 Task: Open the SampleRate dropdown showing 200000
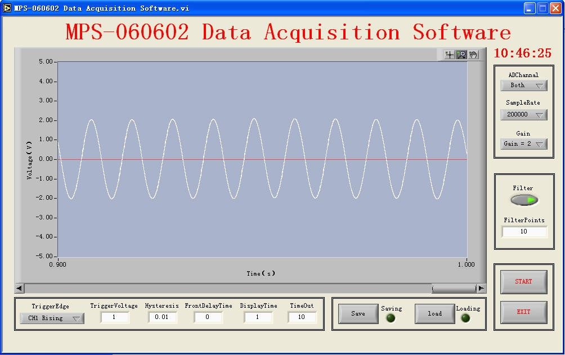[523, 114]
